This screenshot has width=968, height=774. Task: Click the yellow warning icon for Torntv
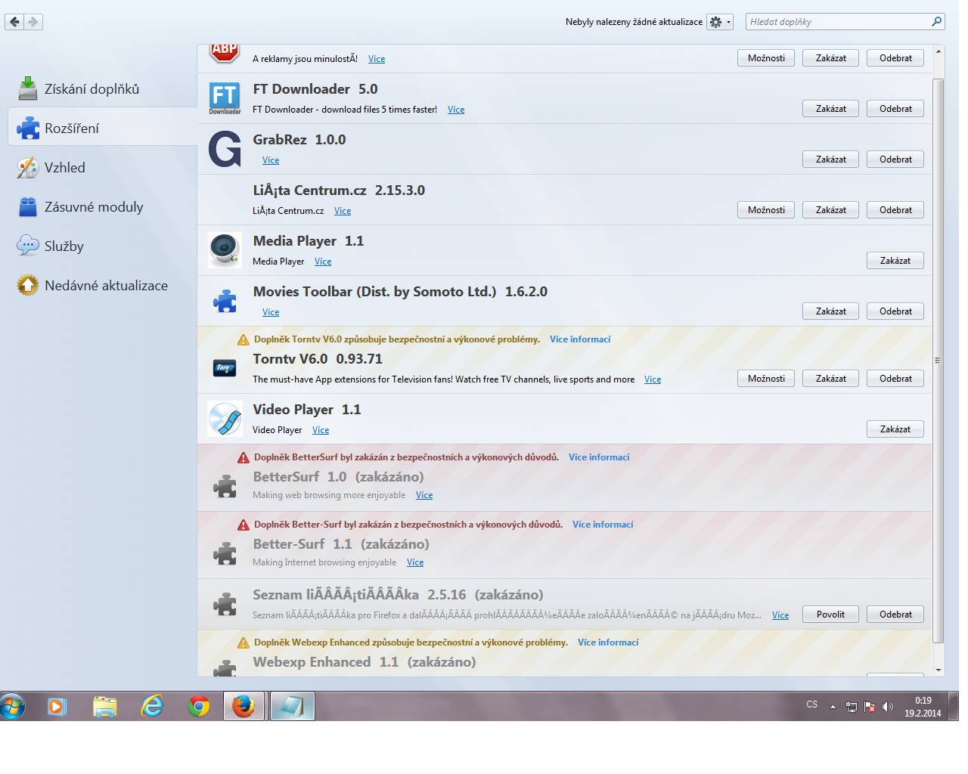point(244,339)
